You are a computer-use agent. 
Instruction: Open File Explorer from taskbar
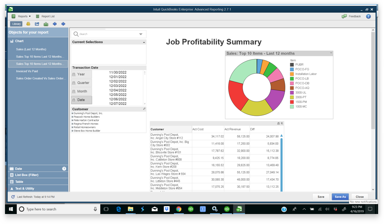click(130, 209)
